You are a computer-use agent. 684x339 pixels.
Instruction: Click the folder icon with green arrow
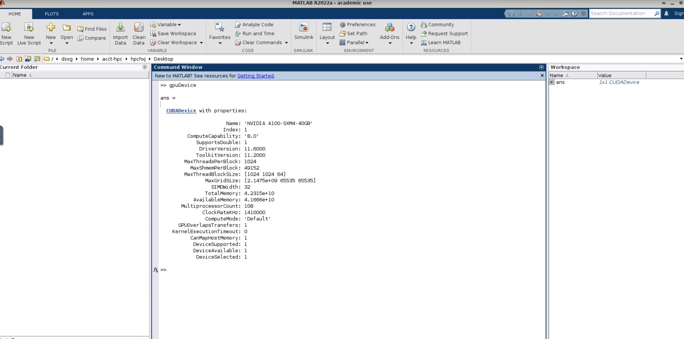(37, 59)
